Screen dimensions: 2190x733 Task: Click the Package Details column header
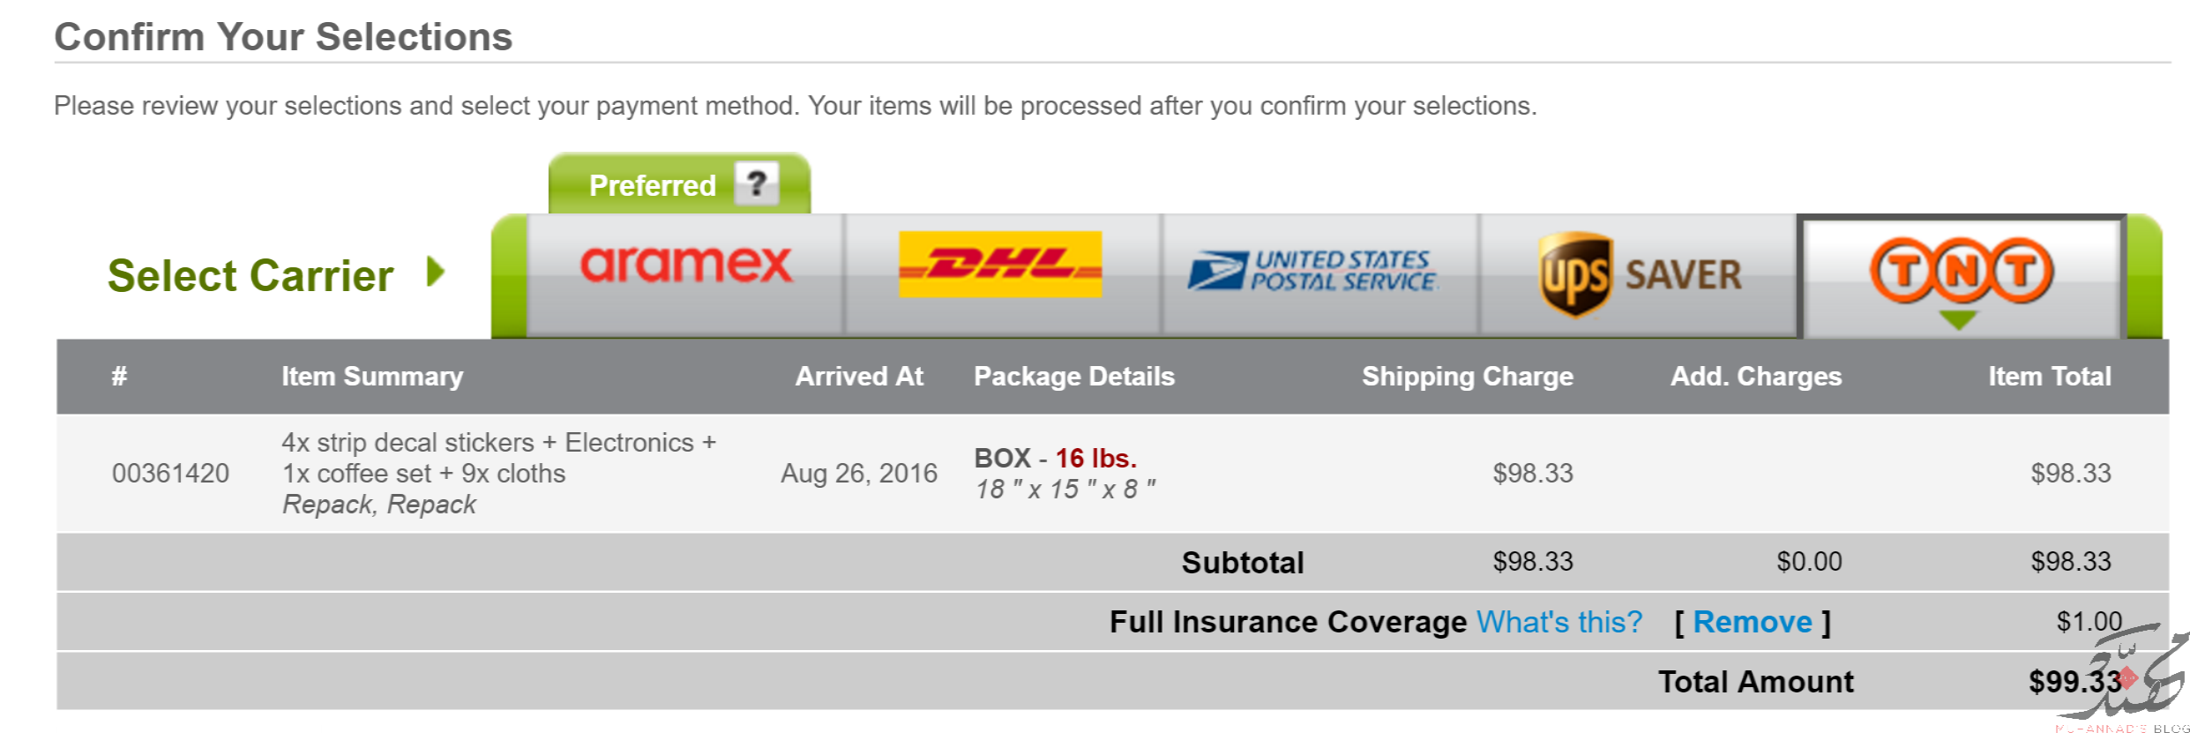tap(1074, 377)
